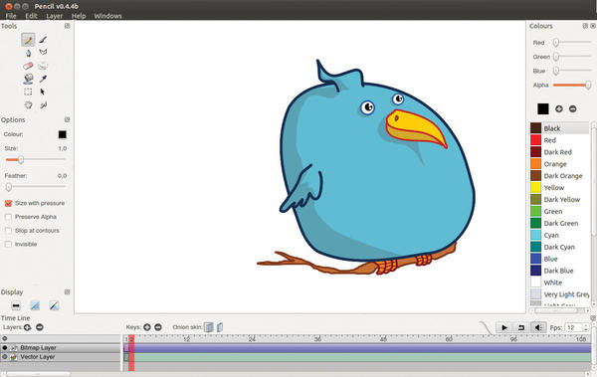This screenshot has height=377, width=597.
Task: Add a keyframe with Keys plus icon
Action: [147, 327]
